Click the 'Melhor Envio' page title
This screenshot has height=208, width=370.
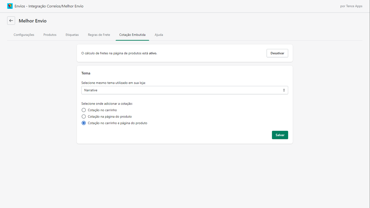click(33, 21)
